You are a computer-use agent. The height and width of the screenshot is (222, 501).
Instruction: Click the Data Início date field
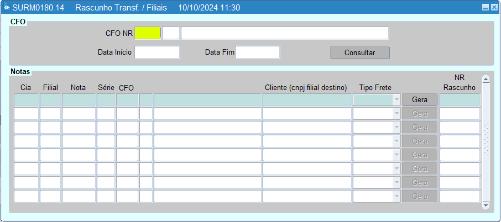point(157,52)
